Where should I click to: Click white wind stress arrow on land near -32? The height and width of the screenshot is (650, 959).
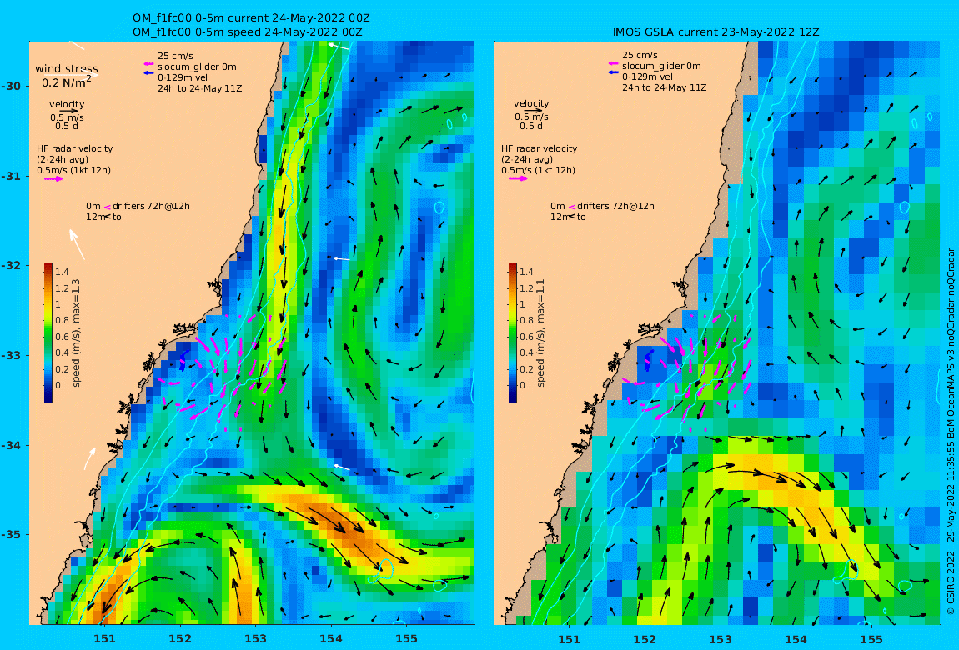point(77,244)
